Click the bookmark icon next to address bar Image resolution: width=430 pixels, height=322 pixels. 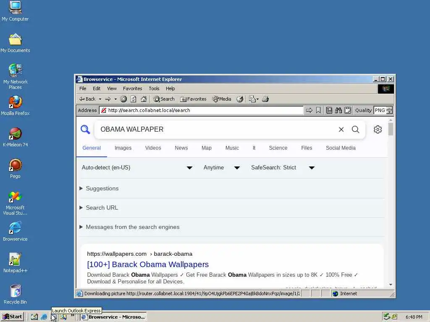318,110
